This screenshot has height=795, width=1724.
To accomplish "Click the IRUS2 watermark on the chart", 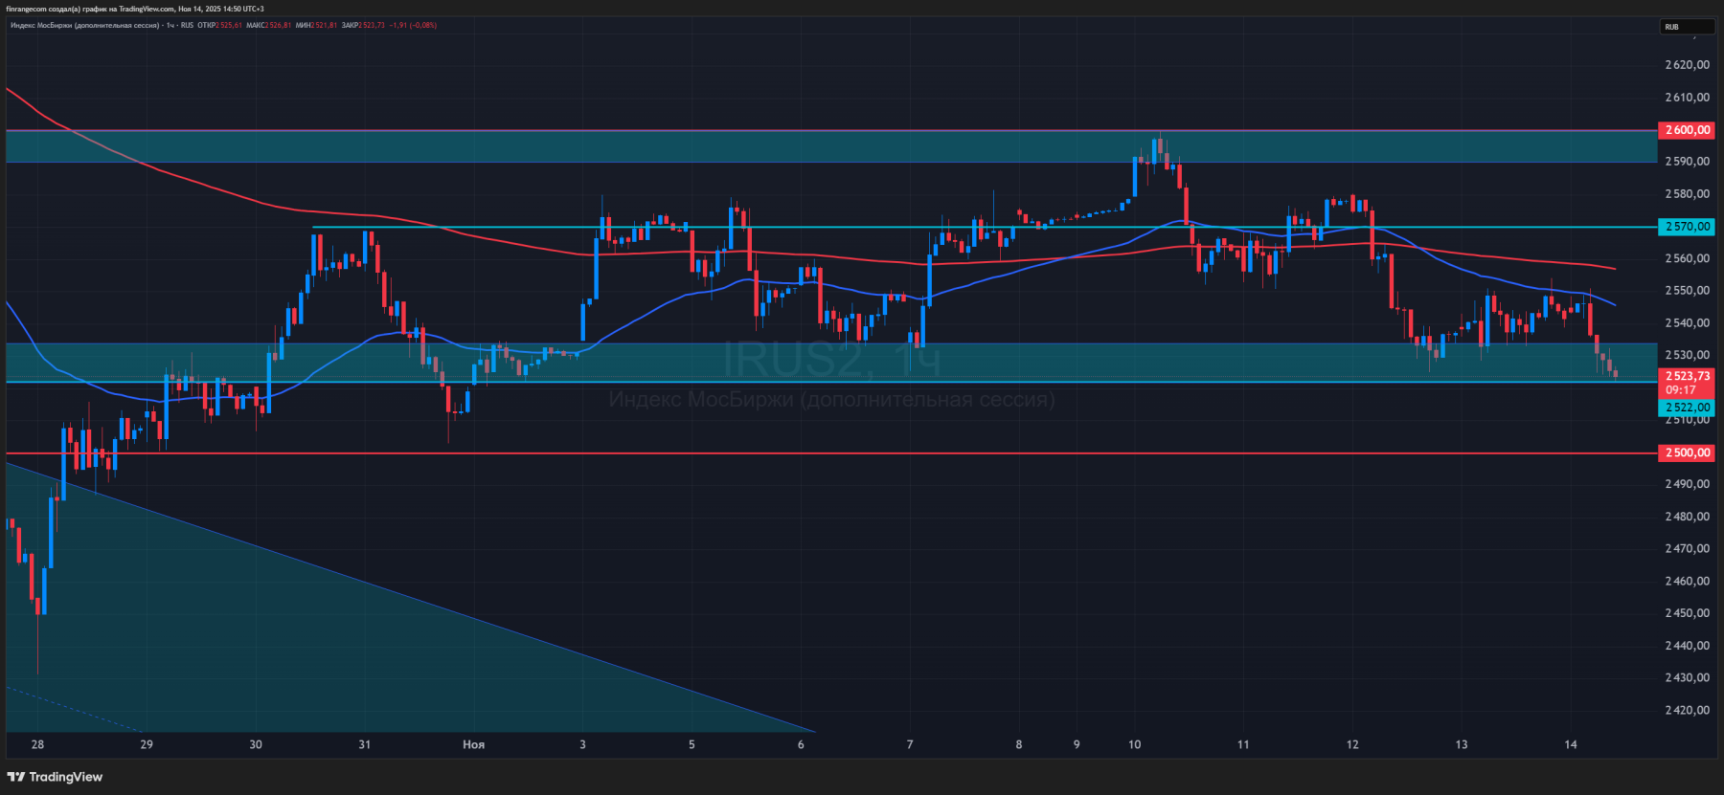I will click(795, 361).
